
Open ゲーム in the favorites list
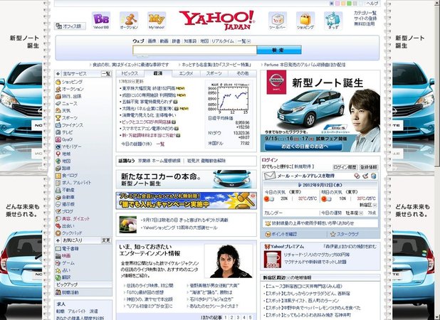click(x=65, y=263)
